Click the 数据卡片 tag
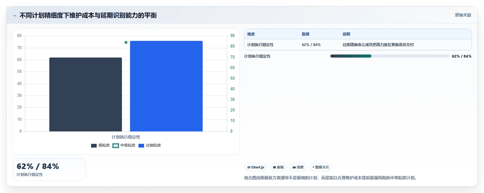 pos(321,167)
